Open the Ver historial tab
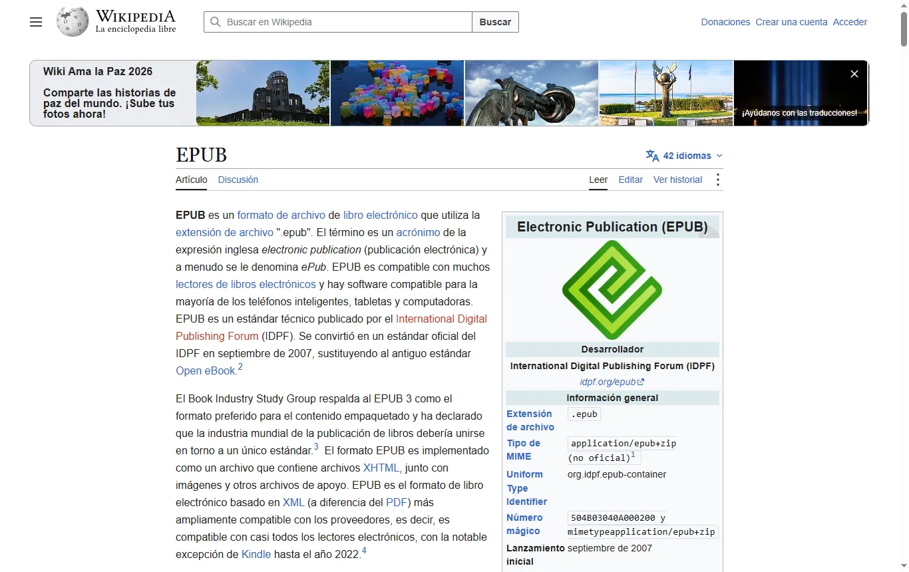This screenshot has height=572, width=909. (x=677, y=180)
